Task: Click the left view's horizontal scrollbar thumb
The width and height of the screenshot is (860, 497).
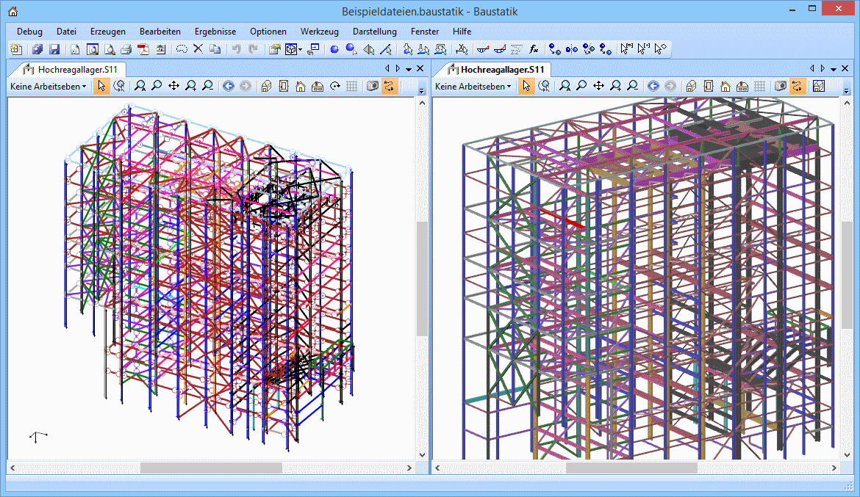Action: (211, 468)
